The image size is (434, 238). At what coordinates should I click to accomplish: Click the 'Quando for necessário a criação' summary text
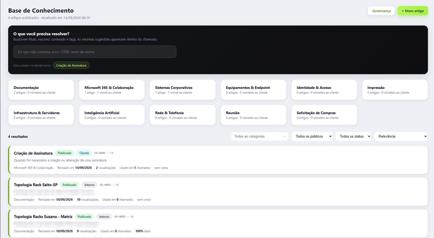tap(60, 160)
